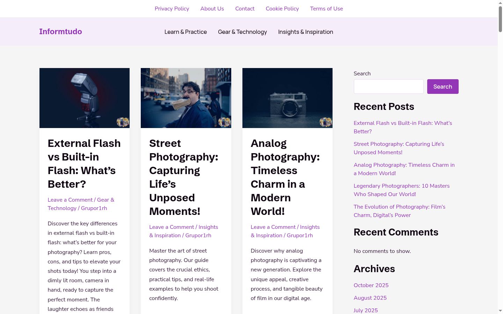Visit the Terms of Use page

click(327, 9)
